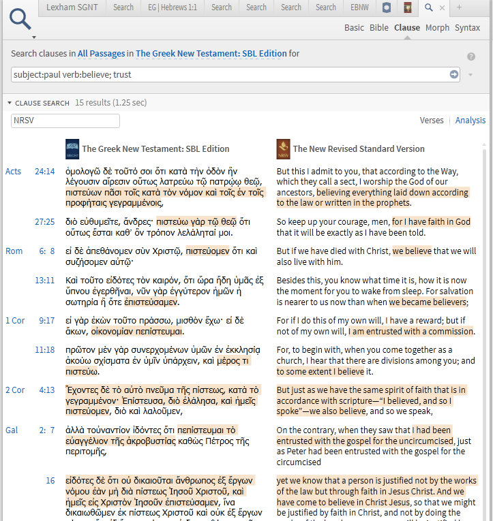Switch to the EBNW tab
This screenshot has height=521, width=493.
(359, 7)
